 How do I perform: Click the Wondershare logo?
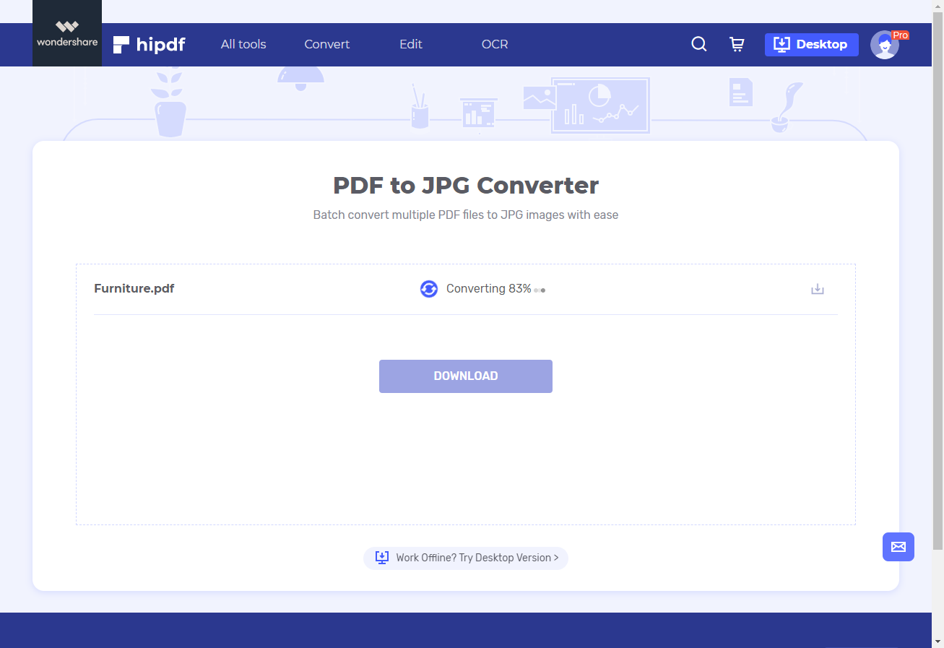tap(66, 32)
